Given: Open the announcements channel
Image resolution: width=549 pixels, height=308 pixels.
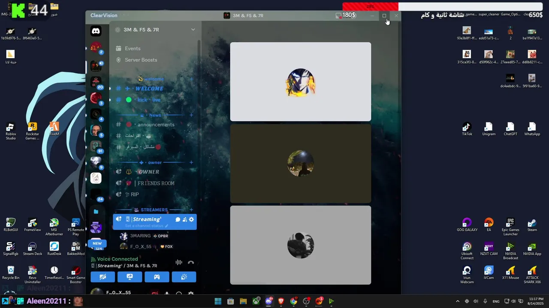Looking at the screenshot, I should tap(155, 124).
